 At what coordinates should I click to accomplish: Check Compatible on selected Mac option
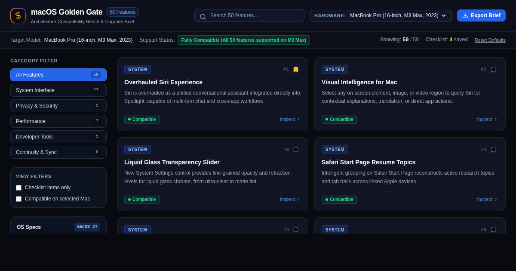click(x=18, y=199)
